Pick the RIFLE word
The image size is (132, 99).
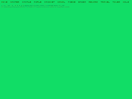point(38,2)
